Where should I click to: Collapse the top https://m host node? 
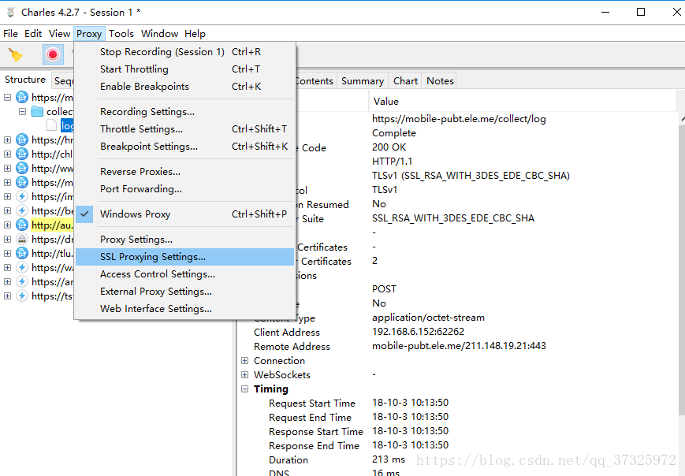click(x=7, y=97)
